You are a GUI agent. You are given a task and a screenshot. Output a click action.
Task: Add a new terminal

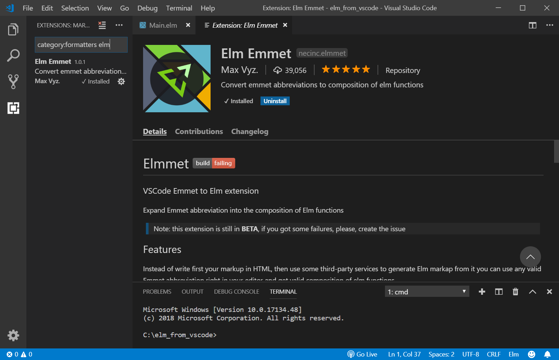coord(482,292)
